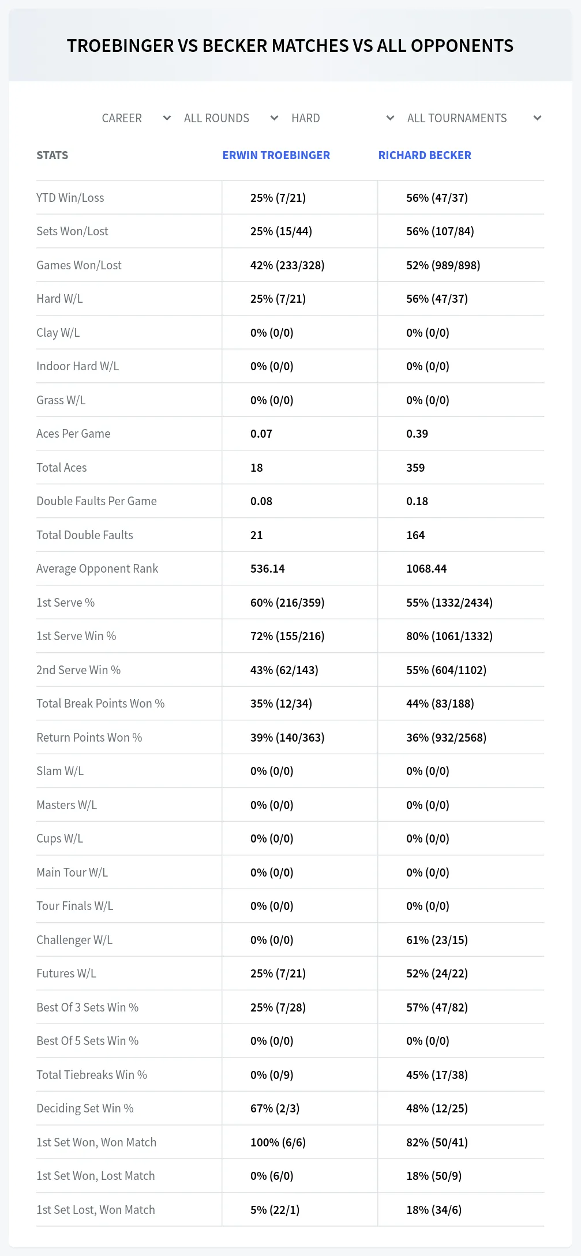The width and height of the screenshot is (581, 1256).
Task: Click the chevron beside ALL TOURNAMENTS
Action: pos(537,118)
